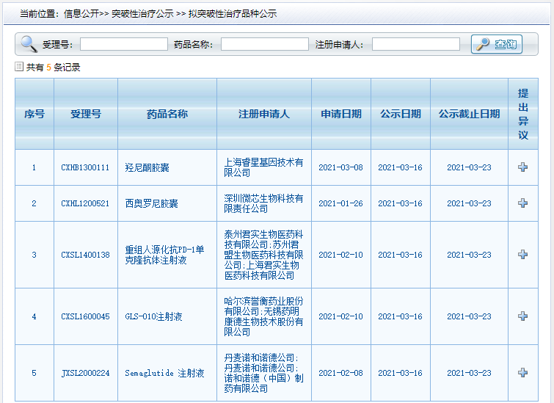Click the 查询 search button

click(497, 44)
